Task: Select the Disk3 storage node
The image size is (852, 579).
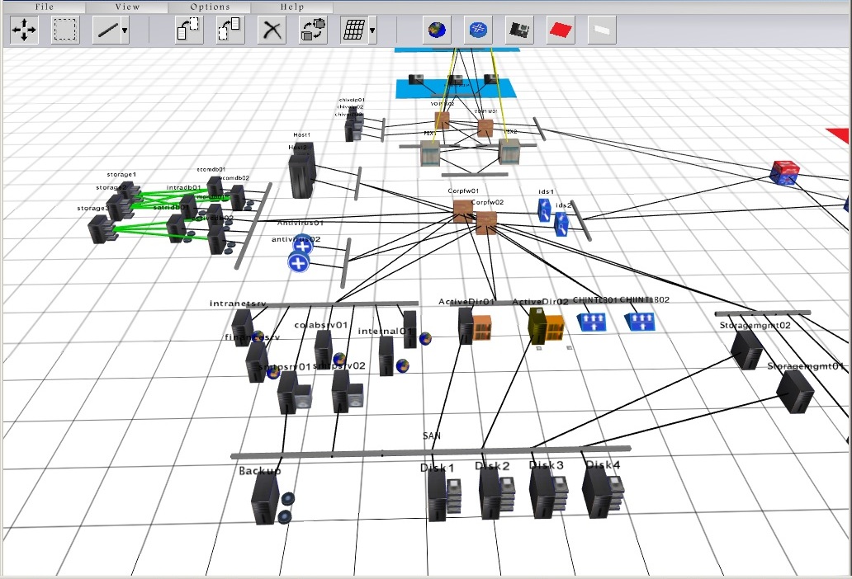Action: point(542,492)
